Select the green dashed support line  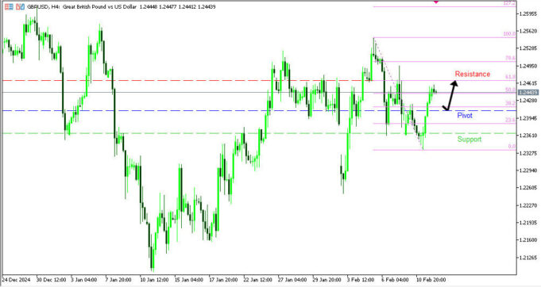click(259, 133)
